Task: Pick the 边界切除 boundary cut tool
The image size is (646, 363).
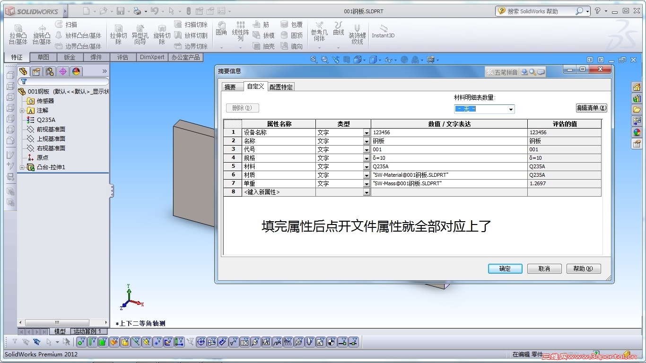Action: click(x=191, y=46)
